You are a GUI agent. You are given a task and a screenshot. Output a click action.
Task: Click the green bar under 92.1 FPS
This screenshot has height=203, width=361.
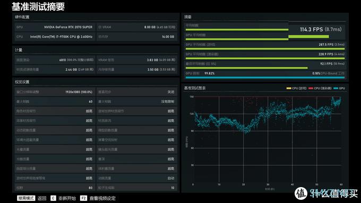pyautogui.click(x=246, y=68)
